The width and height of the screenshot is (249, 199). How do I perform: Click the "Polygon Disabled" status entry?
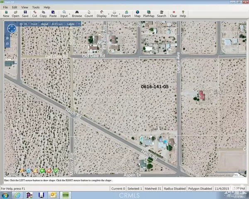click(200, 189)
